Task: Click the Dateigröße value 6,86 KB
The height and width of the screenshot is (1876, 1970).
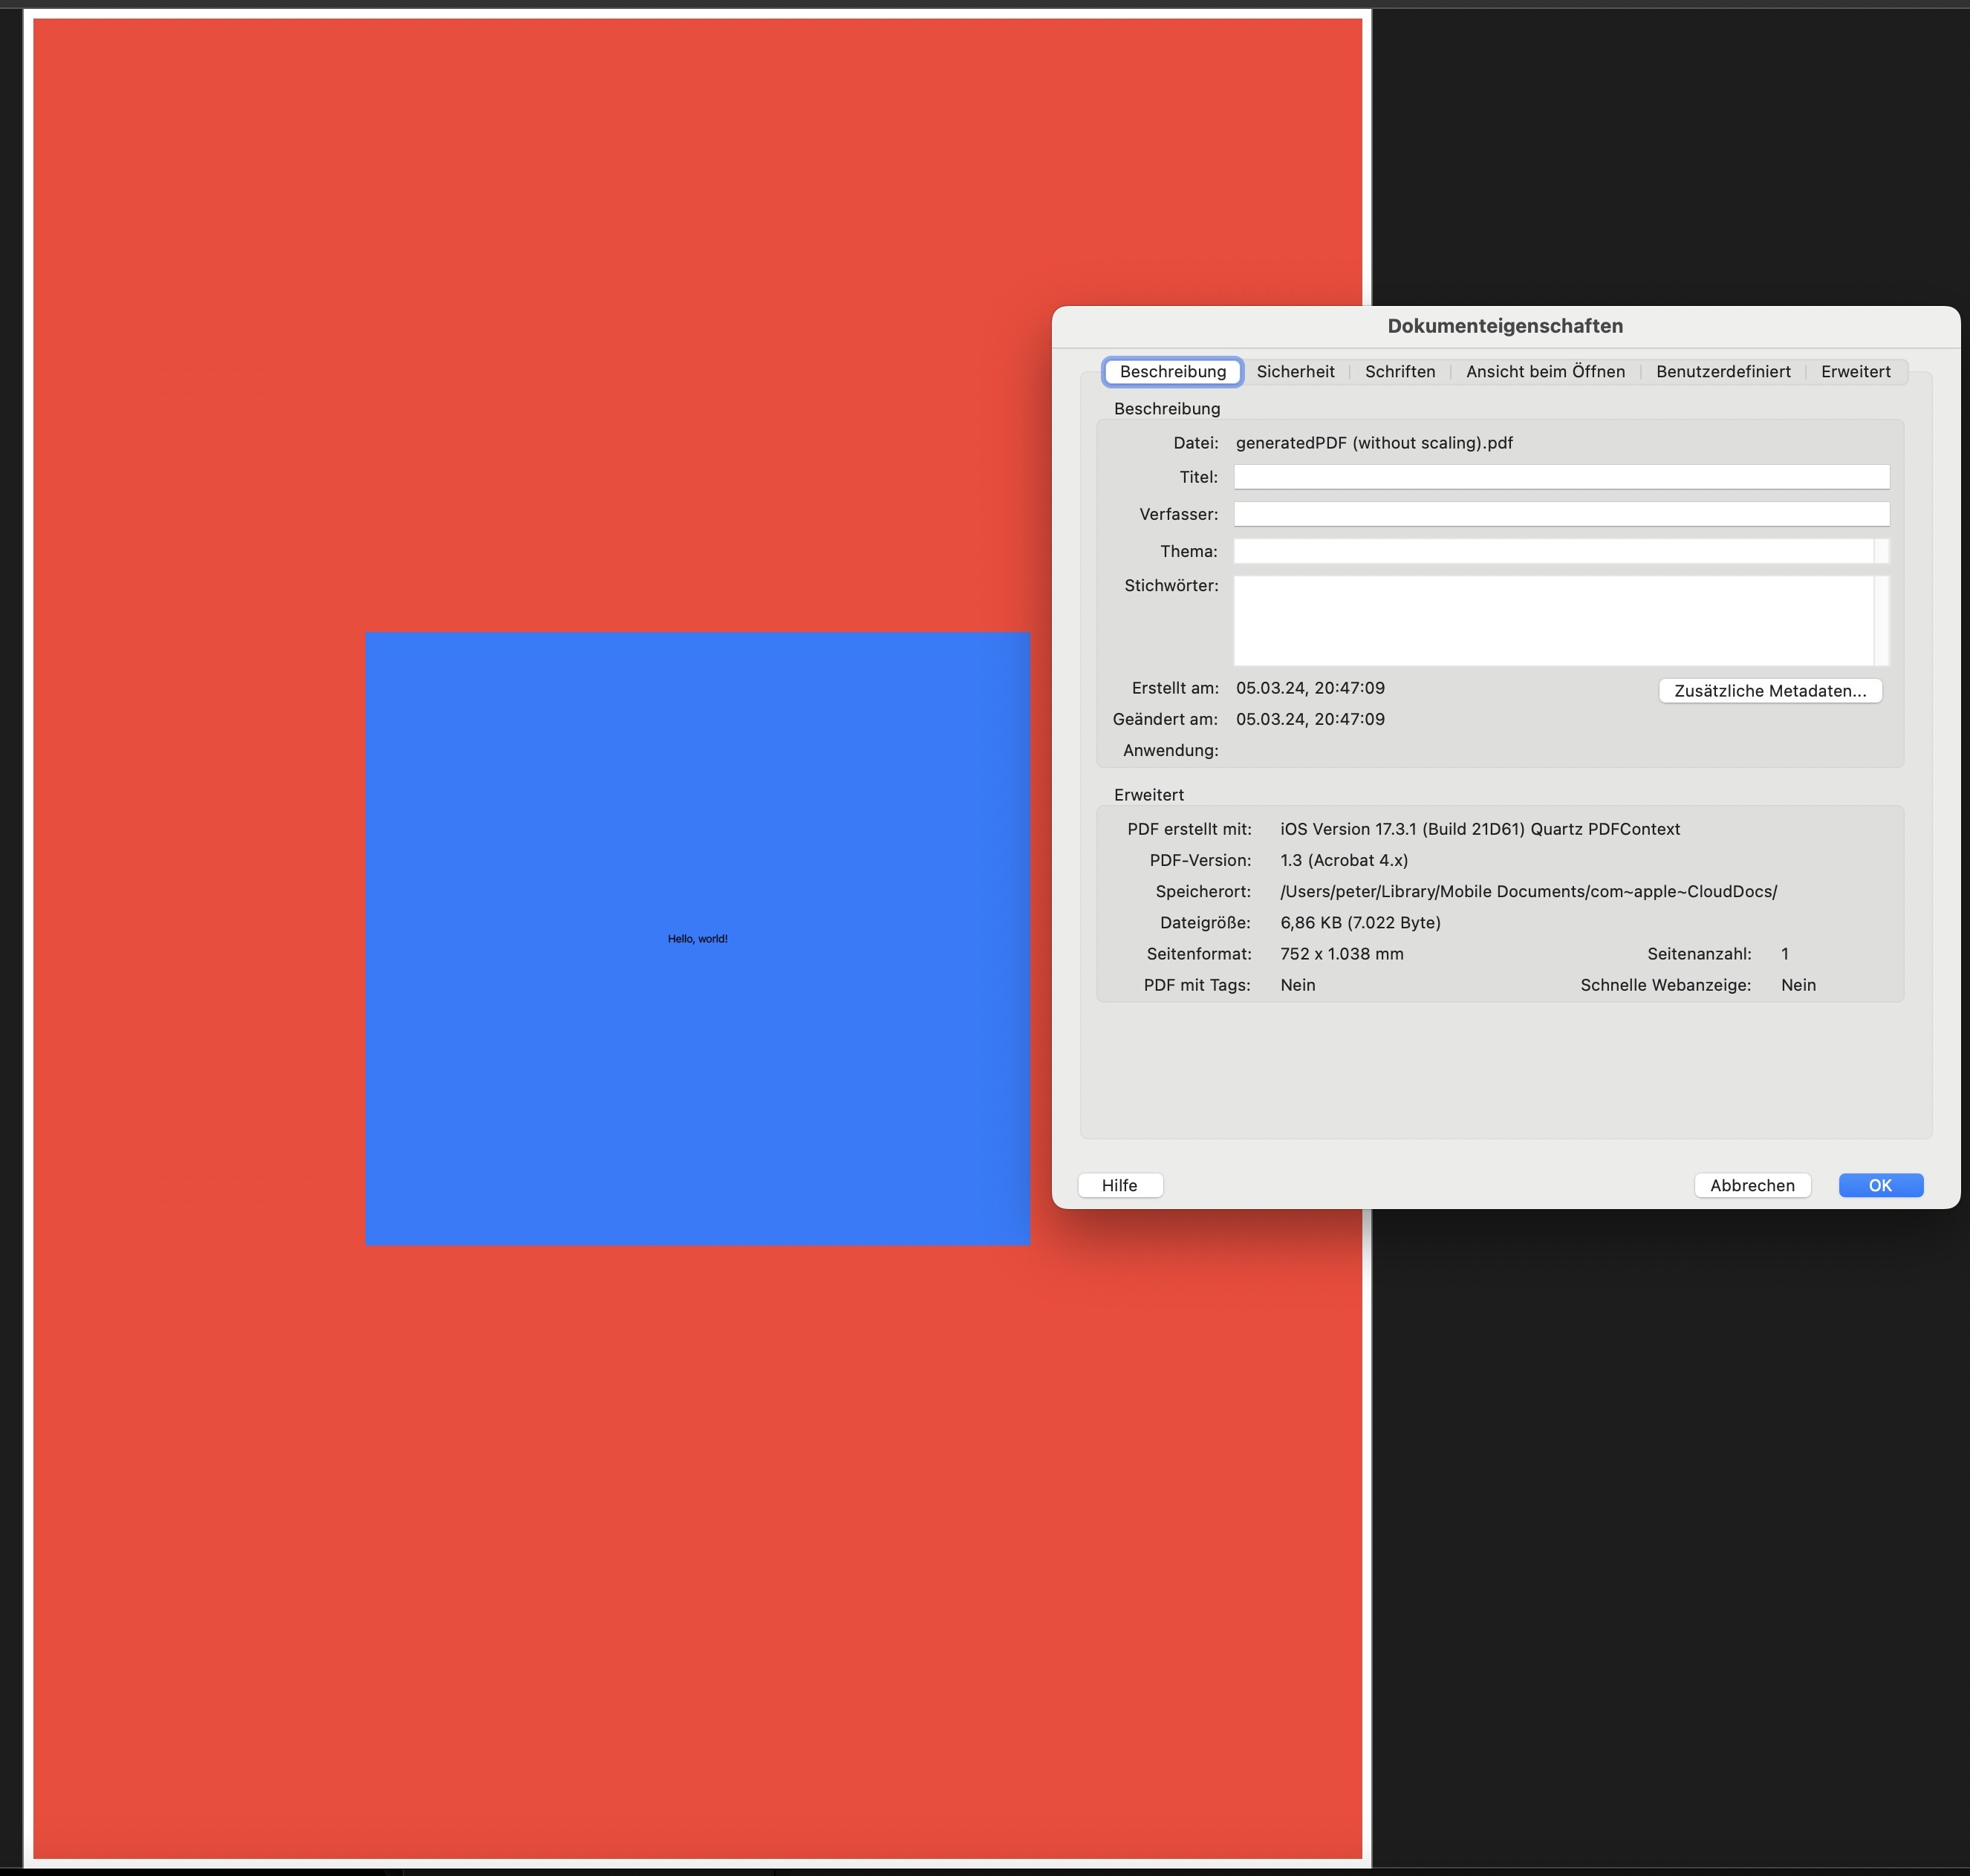Action: tap(1360, 922)
